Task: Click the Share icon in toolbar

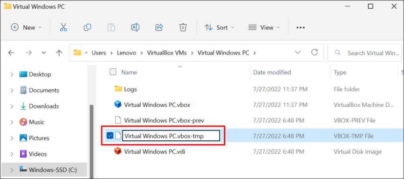Action: pyautogui.click(x=159, y=27)
